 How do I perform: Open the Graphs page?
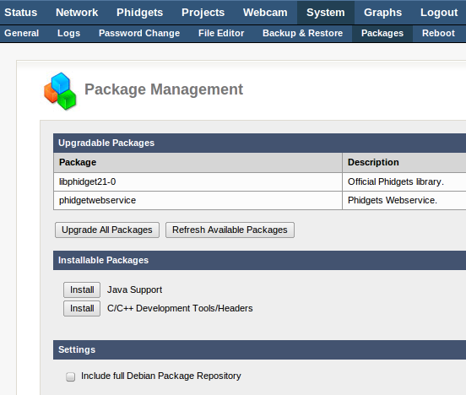[382, 13]
